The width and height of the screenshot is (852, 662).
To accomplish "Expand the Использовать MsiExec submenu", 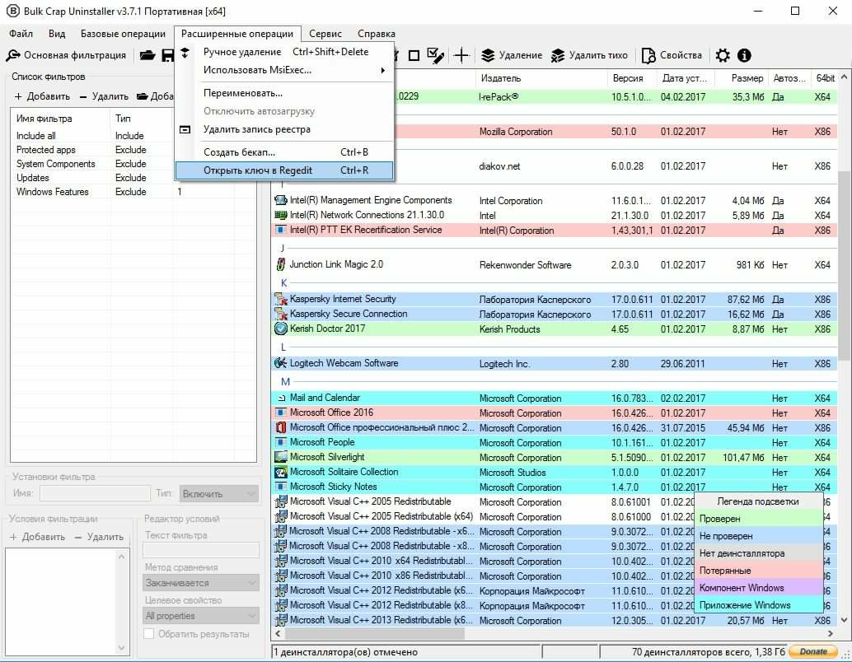I will click(x=294, y=70).
